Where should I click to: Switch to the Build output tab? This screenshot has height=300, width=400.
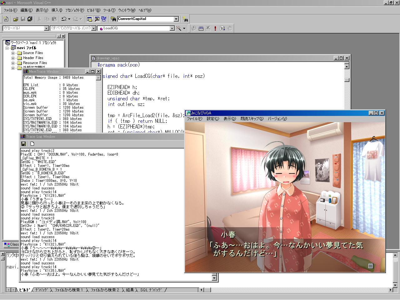coord(25,290)
